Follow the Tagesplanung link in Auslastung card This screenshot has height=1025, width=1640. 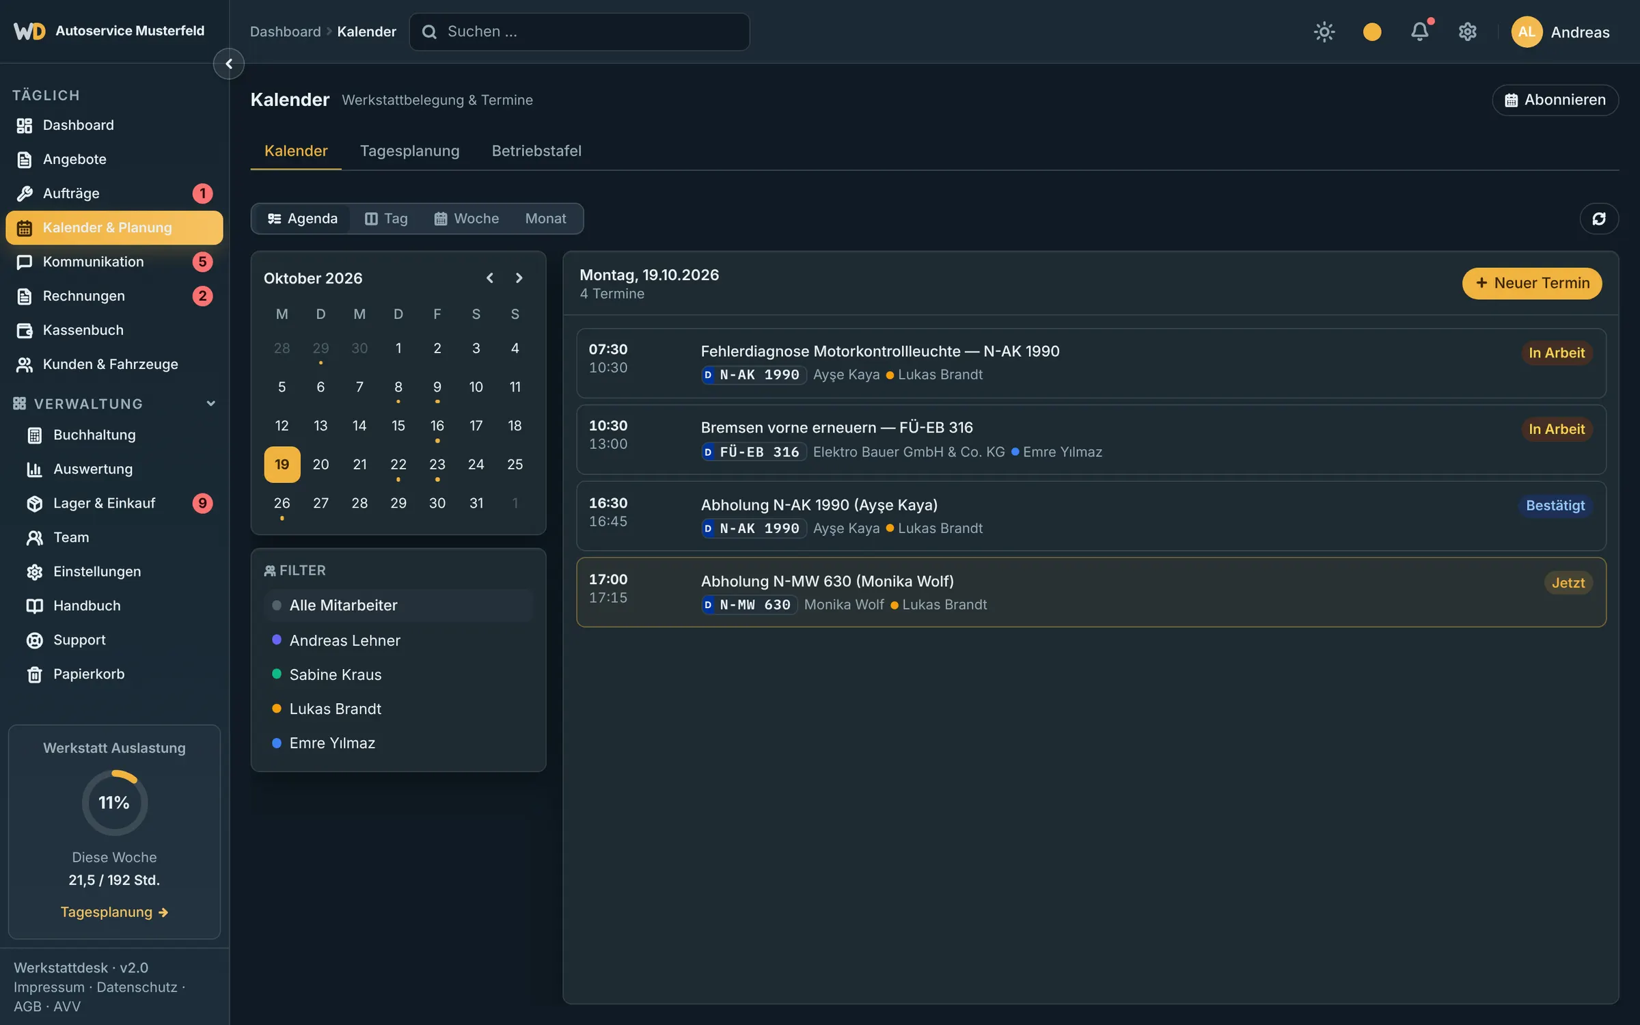coord(114,912)
